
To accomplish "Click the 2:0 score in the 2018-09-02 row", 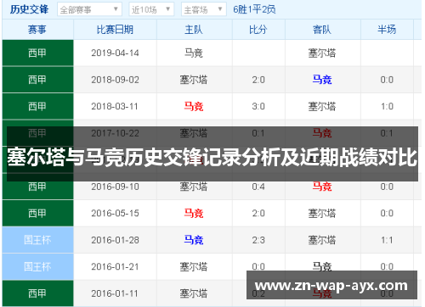I will click(258, 80).
